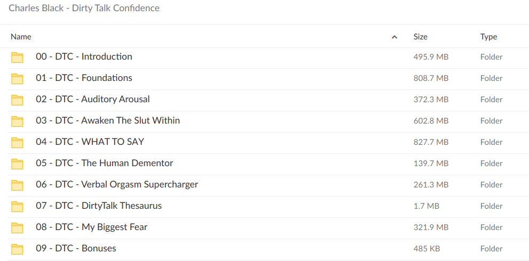Open the 09 - DTC - Bonuses folder
This screenshot has width=529, height=261.
click(x=76, y=248)
